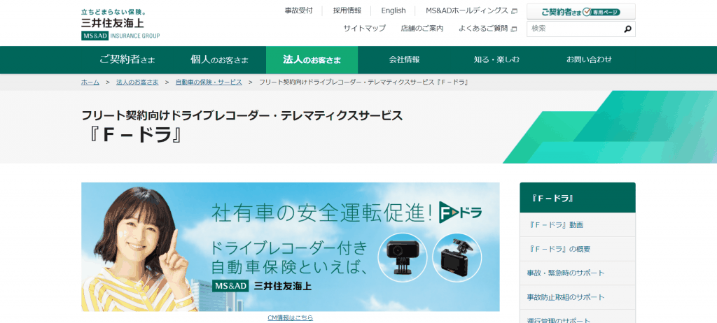Go to 法人のお客さま in the breadcrumb
The height and width of the screenshot is (323, 717).
tap(138, 82)
